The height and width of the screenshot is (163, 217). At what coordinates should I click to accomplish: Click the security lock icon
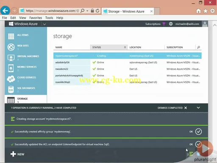[x=92, y=11]
